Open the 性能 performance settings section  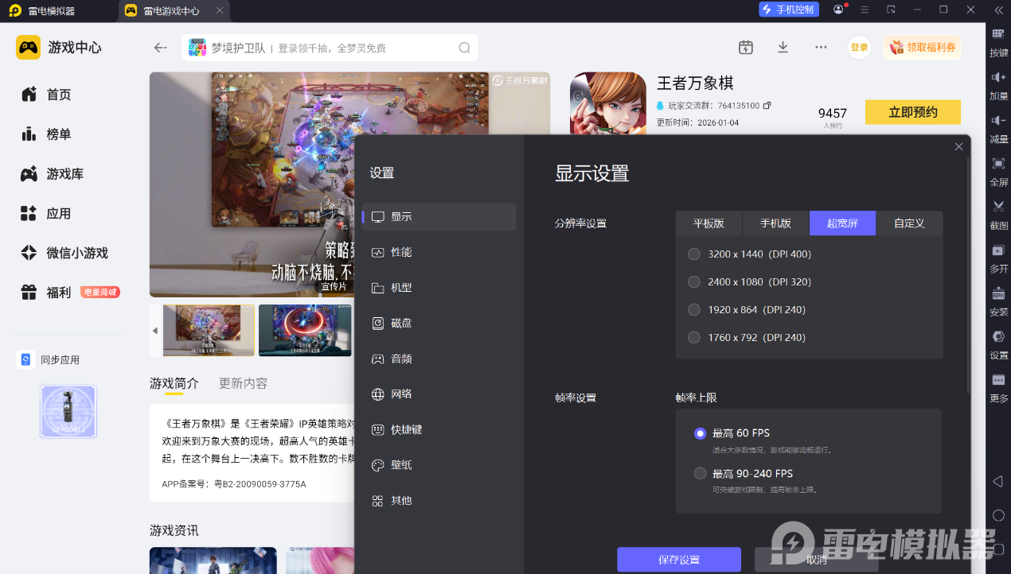click(x=401, y=252)
